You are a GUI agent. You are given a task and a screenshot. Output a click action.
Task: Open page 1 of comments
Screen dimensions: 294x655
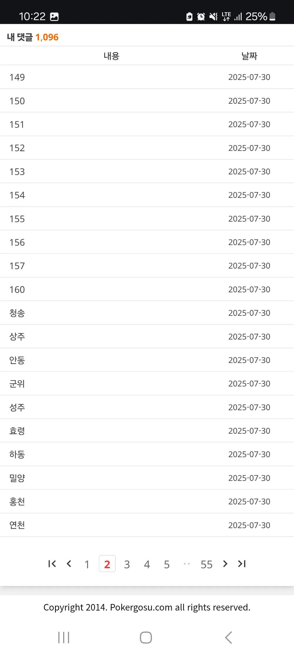click(87, 564)
